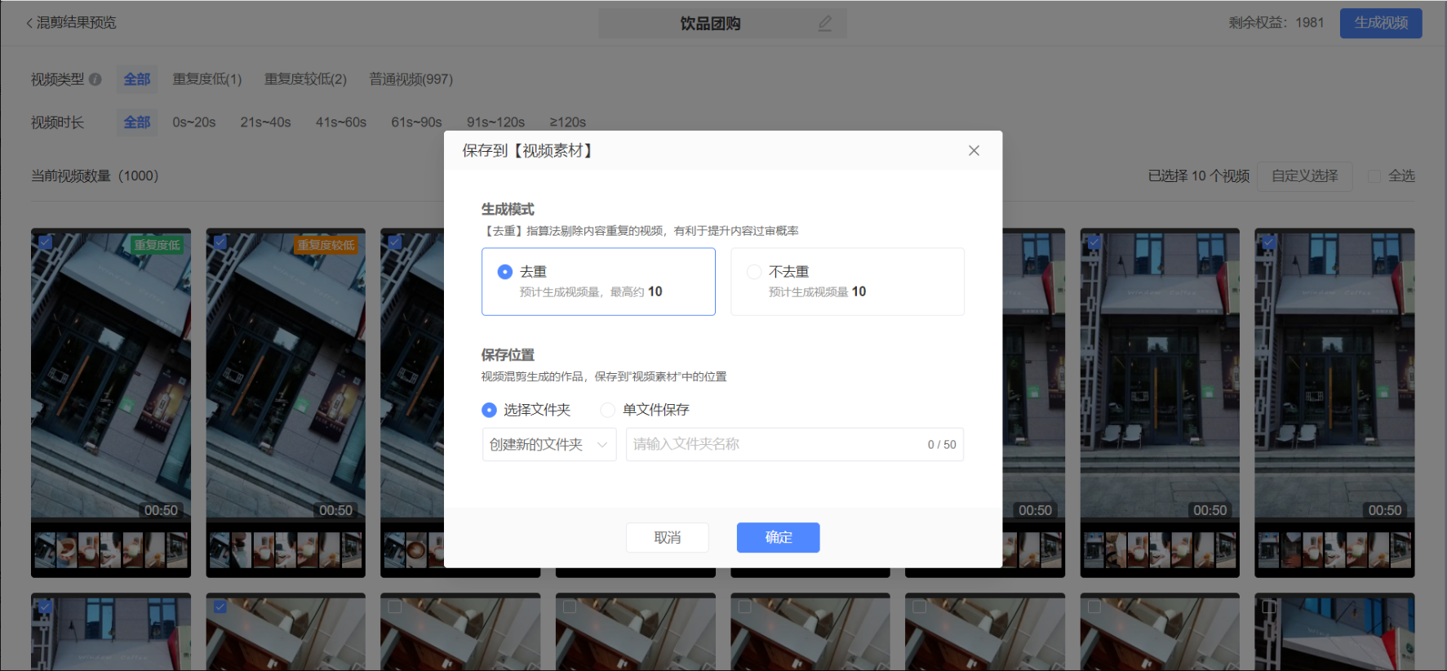
Task: Open the 自定义选择 option
Action: coord(1304,176)
